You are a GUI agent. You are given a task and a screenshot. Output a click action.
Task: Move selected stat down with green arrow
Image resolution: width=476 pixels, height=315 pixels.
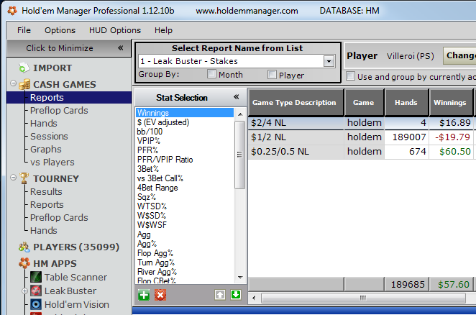point(236,295)
